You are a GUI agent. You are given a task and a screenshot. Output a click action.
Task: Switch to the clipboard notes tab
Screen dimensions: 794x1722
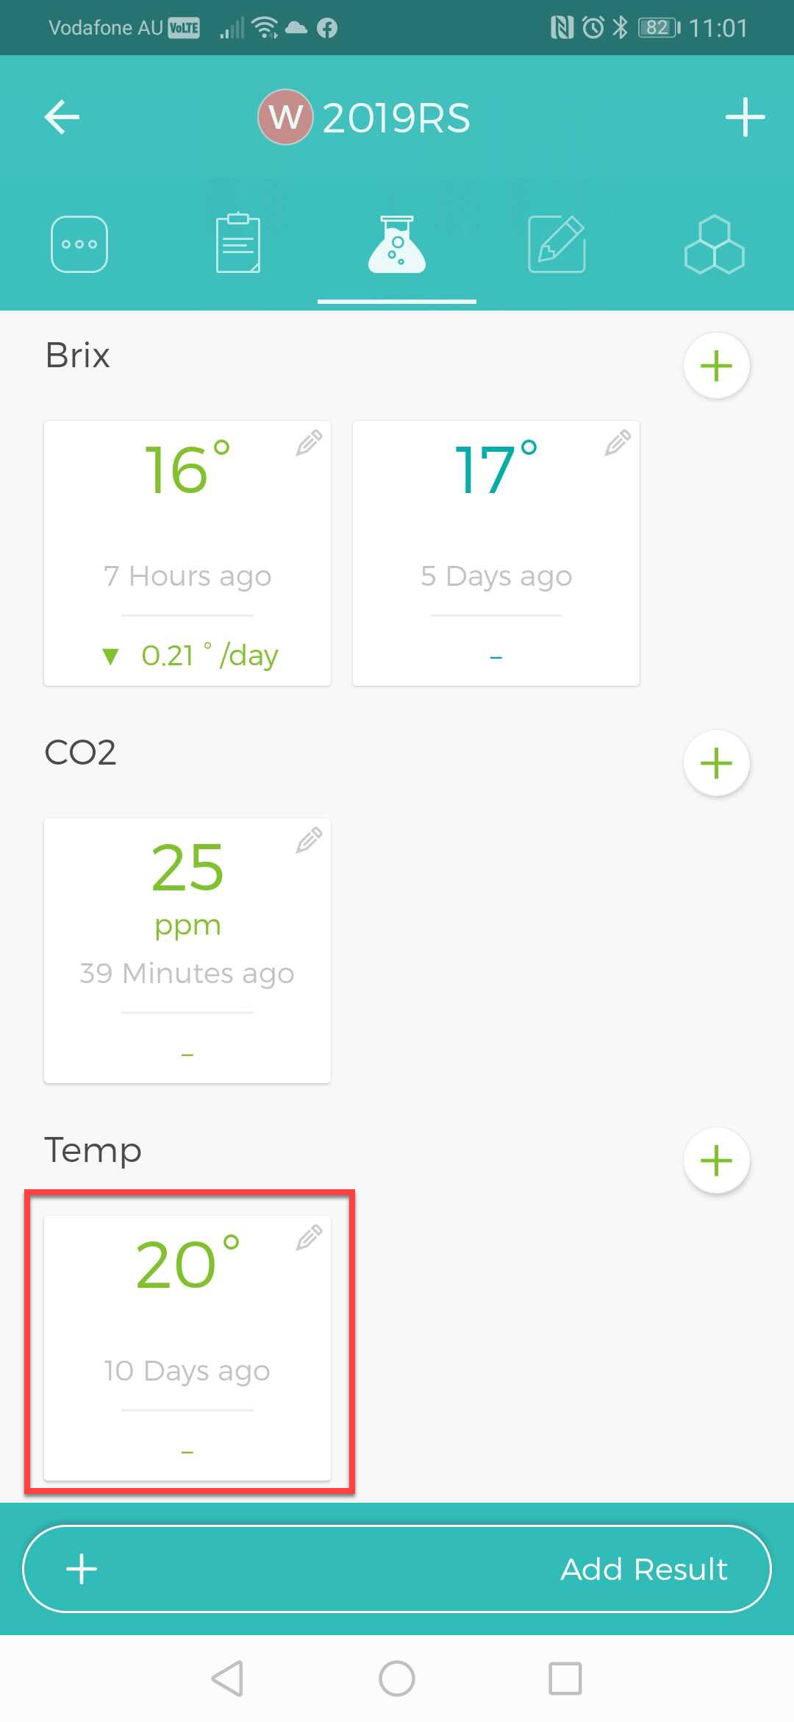pos(237,243)
